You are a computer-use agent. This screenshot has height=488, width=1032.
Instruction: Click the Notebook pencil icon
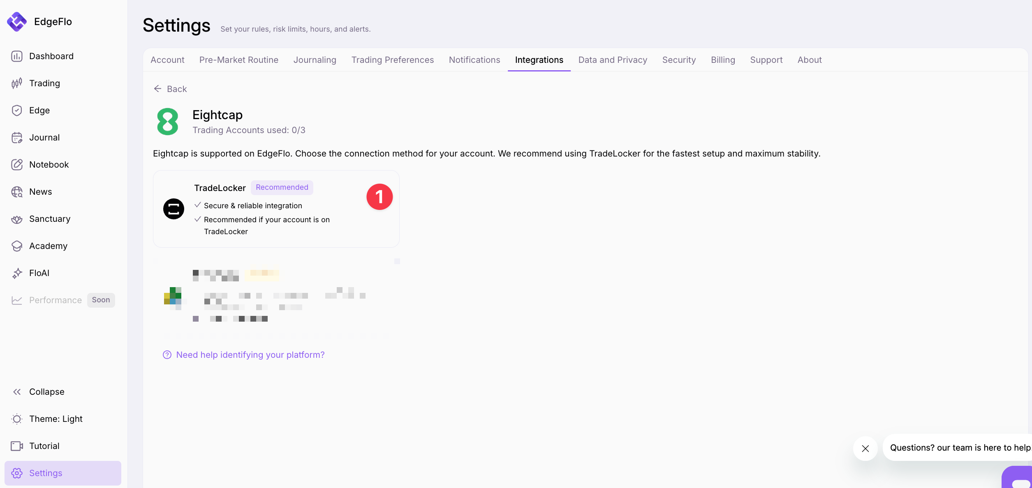point(17,165)
